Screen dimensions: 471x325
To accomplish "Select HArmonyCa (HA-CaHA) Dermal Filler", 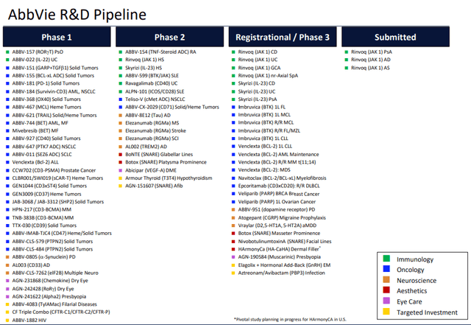I will (x=279, y=249).
